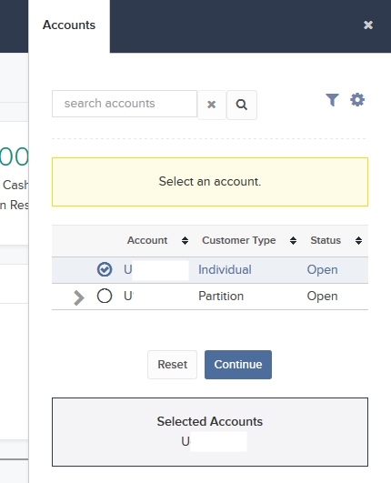This screenshot has width=391, height=483.
Task: Click the Customer Type column header
Action: click(238, 240)
